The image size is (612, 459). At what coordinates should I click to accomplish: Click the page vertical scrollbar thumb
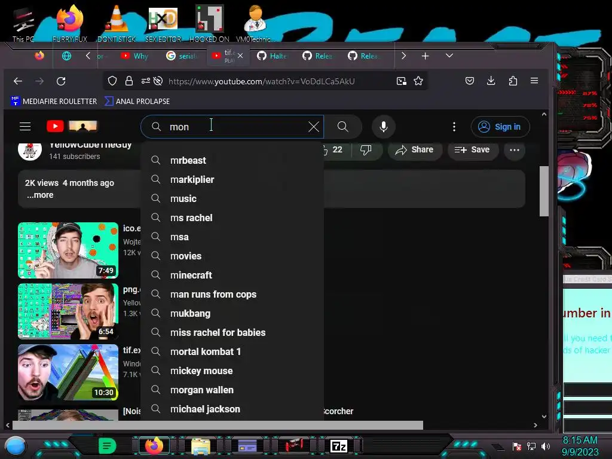(544, 191)
